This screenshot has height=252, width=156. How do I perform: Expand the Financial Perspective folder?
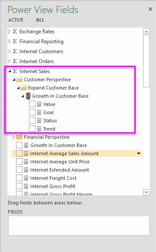(14, 137)
